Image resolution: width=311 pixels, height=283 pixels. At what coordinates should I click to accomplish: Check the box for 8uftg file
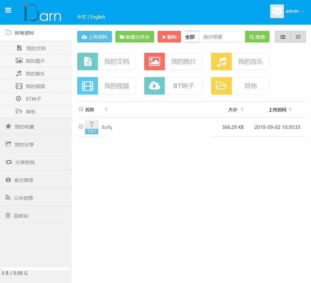[x=81, y=127]
